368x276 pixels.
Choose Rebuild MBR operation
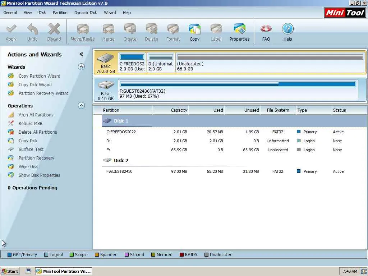pyautogui.click(x=31, y=124)
